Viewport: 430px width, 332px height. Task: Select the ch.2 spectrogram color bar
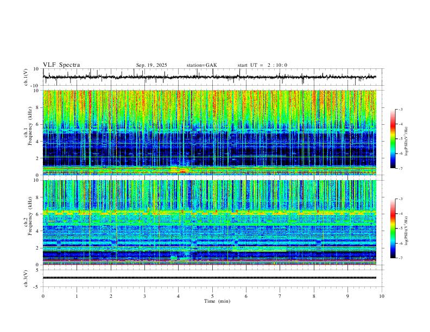(x=393, y=228)
